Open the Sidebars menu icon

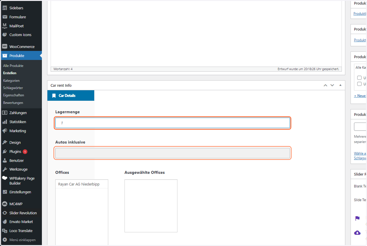pos(5,8)
